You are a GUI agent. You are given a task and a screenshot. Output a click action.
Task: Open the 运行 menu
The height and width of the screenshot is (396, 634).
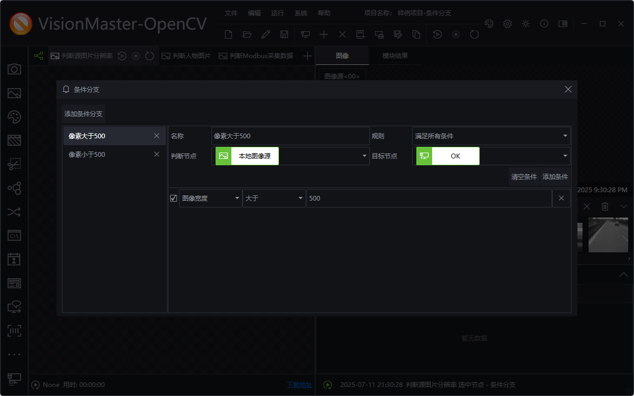277,13
